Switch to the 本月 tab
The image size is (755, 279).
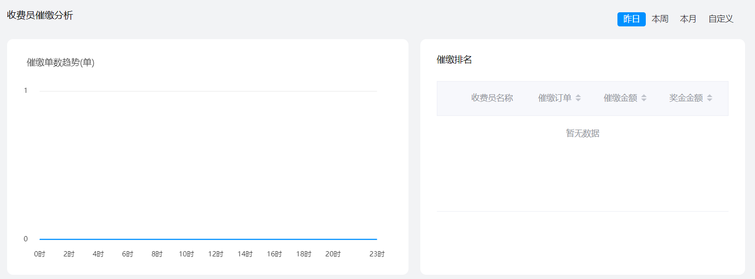click(x=688, y=19)
